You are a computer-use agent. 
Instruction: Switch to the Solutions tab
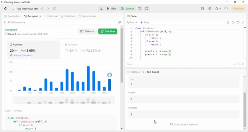click(68, 16)
